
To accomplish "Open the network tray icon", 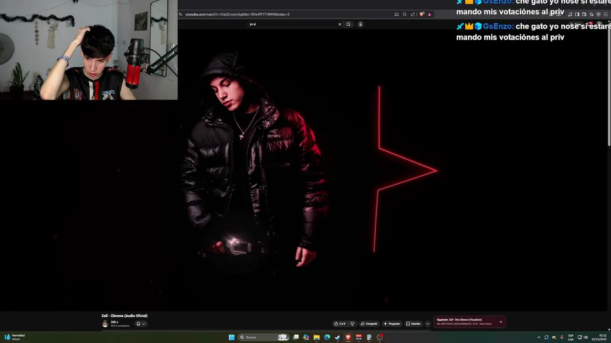I will coord(579,337).
